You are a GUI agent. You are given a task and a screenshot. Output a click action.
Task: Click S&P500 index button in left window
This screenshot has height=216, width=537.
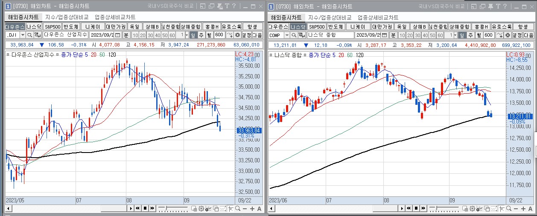[52, 26]
